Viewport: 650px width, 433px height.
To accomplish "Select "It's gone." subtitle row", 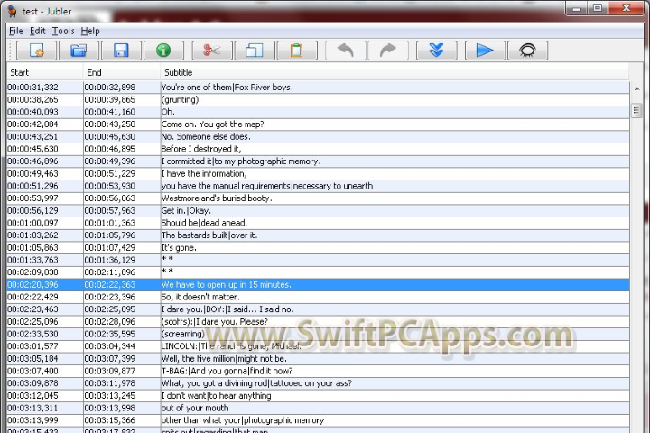I will click(318, 248).
